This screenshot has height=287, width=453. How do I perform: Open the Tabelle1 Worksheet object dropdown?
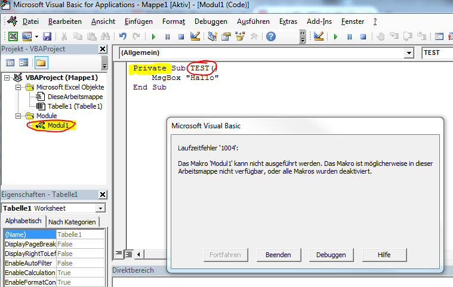(x=100, y=208)
